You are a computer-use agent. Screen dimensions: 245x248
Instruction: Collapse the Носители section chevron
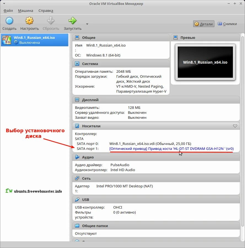(235, 126)
